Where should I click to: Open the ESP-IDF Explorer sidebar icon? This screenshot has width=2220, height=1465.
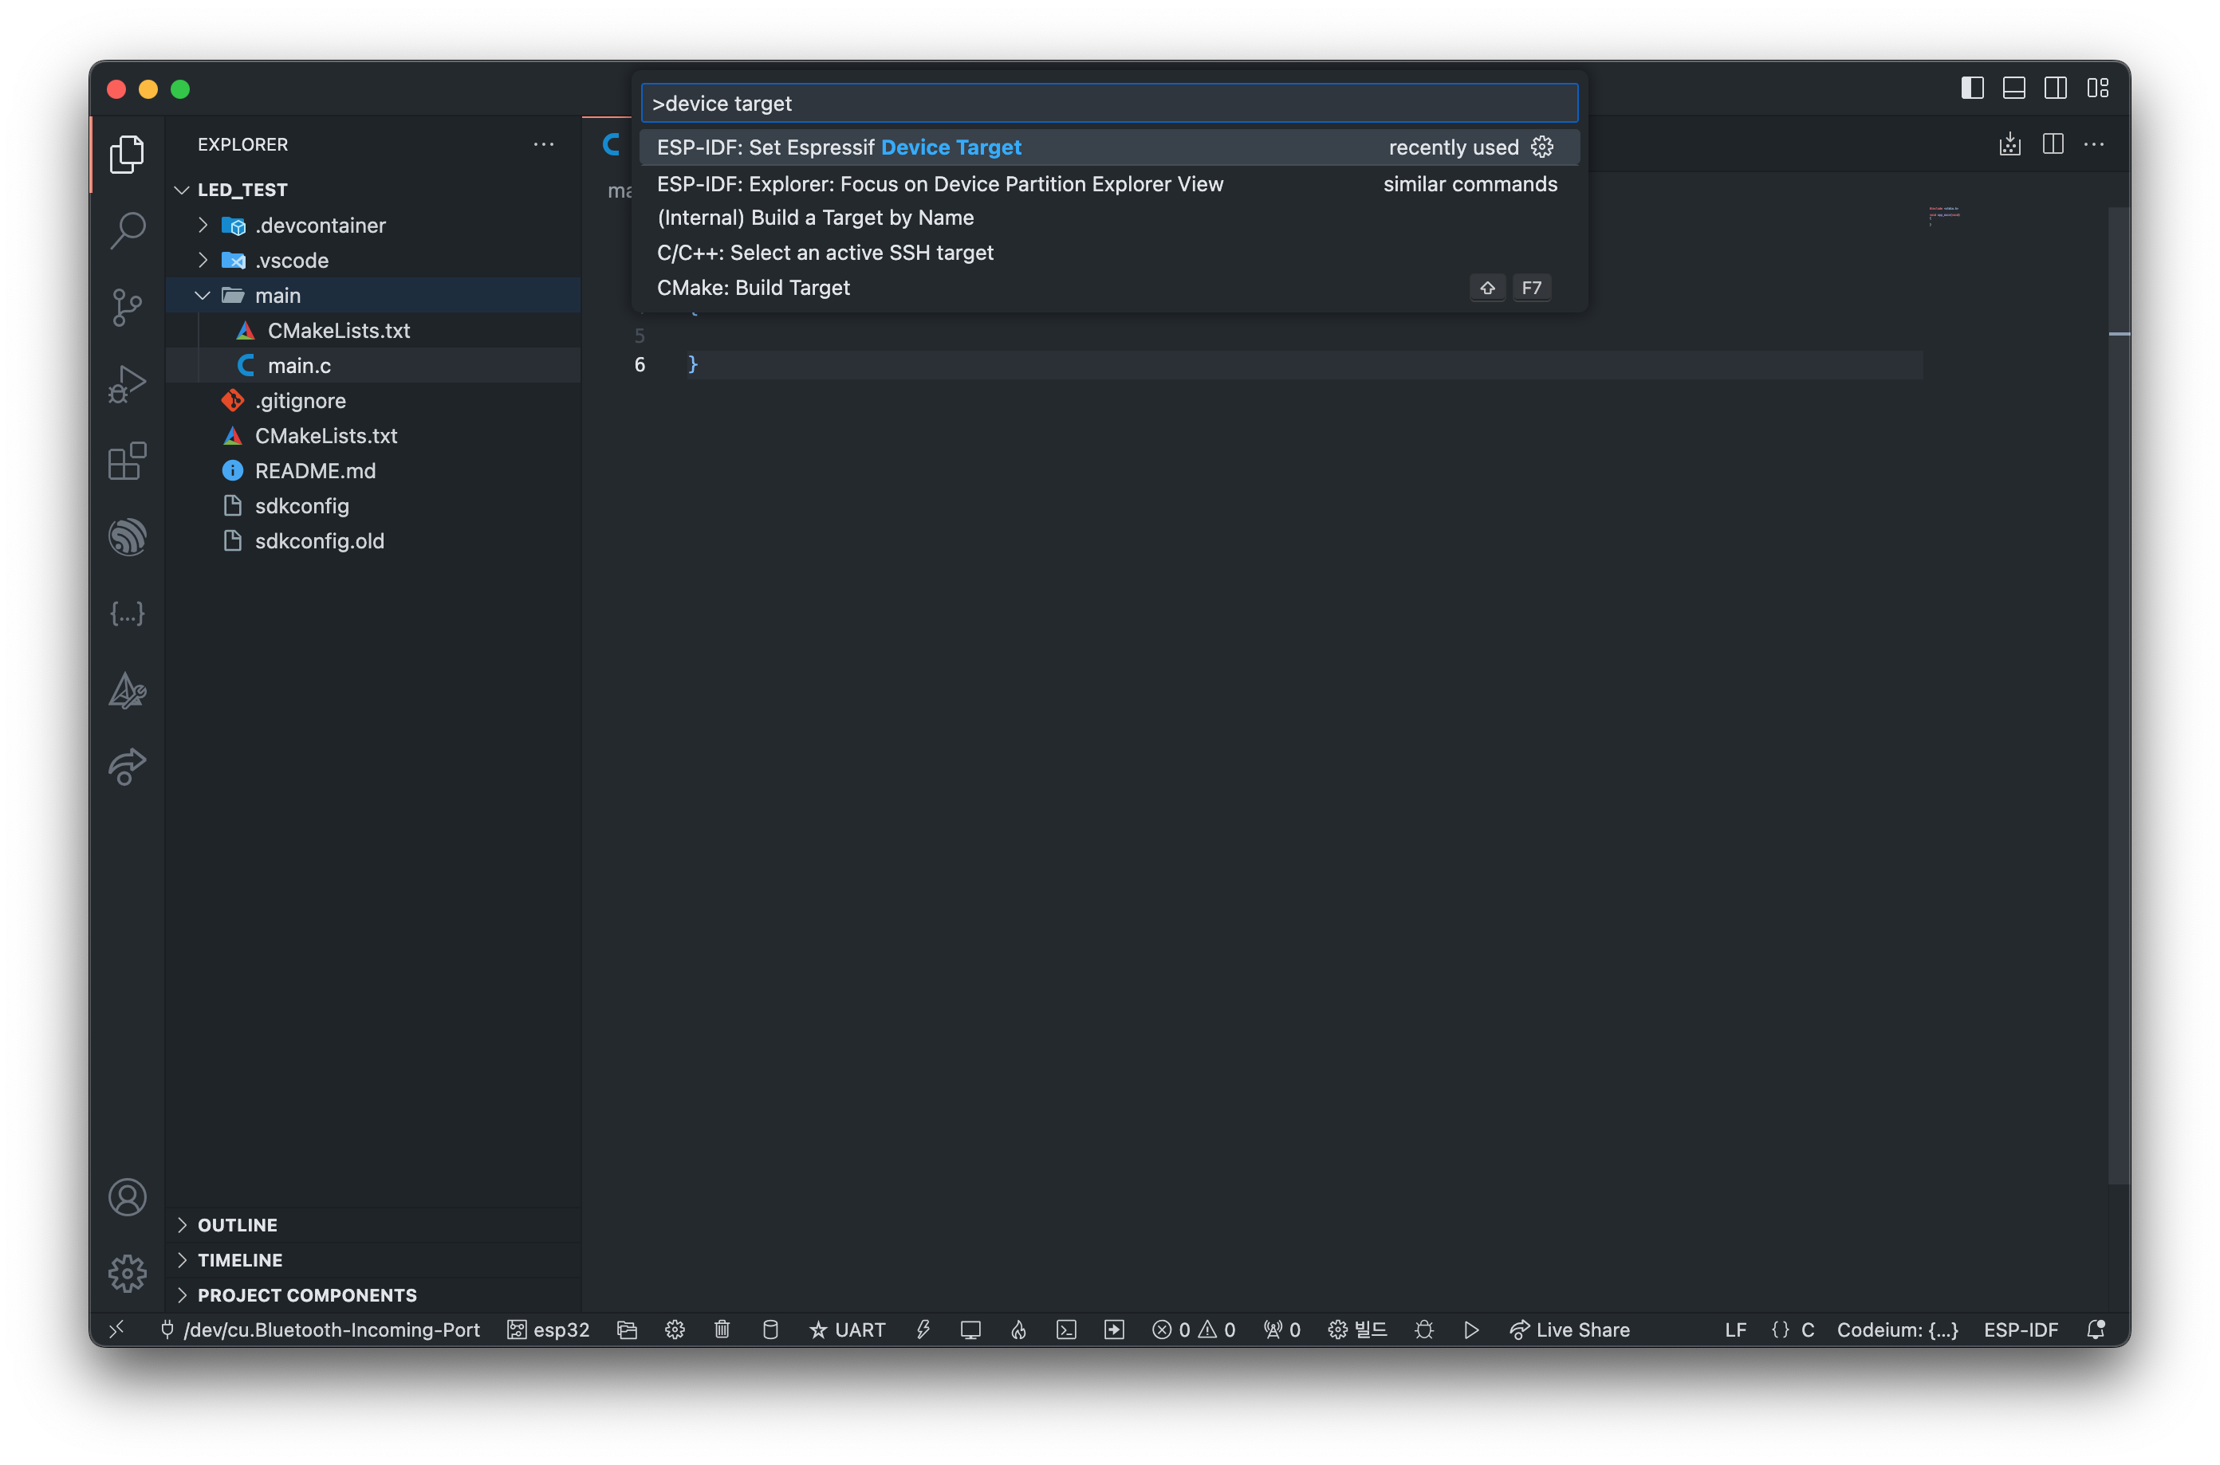[x=127, y=537]
